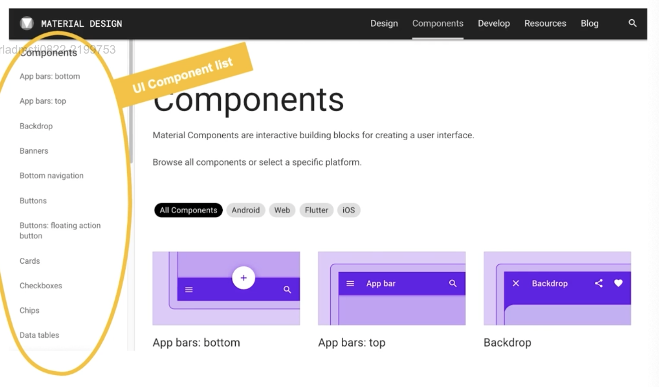Image resolution: width=659 pixels, height=387 pixels.
Task: Open App bars: bottom in sidebar
Action: click(50, 76)
